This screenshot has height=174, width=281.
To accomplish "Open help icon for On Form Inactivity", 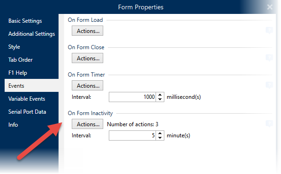I will [269, 124].
